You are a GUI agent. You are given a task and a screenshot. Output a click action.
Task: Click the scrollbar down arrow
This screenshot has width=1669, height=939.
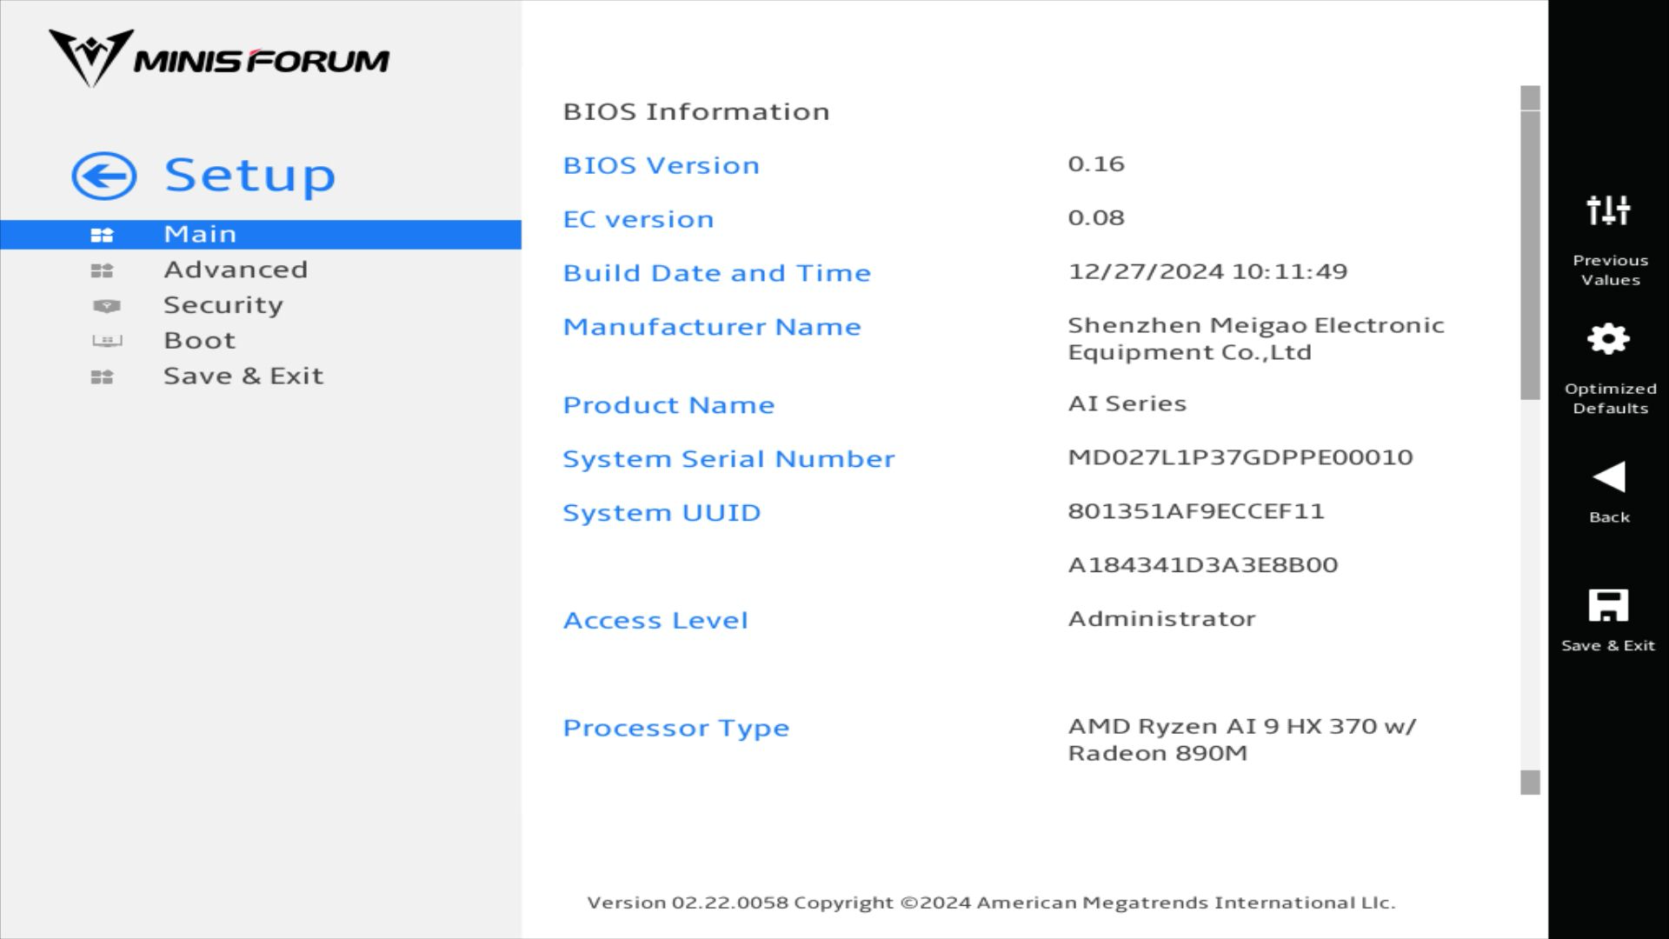click(x=1530, y=782)
